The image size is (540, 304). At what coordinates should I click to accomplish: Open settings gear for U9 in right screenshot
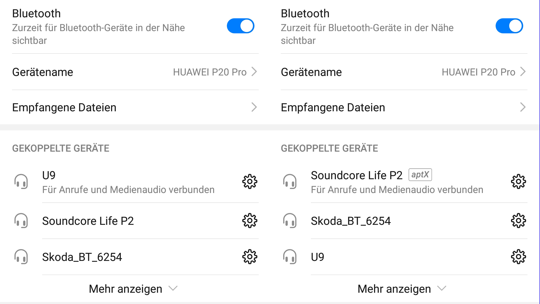pyautogui.click(x=518, y=257)
